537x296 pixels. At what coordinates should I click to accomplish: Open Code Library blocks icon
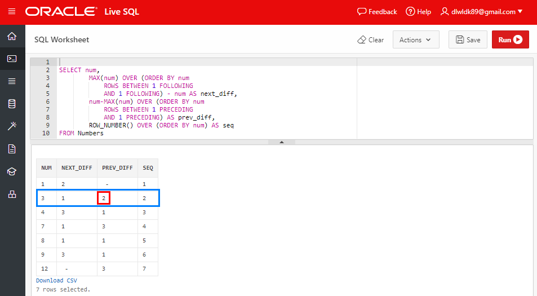point(12,195)
